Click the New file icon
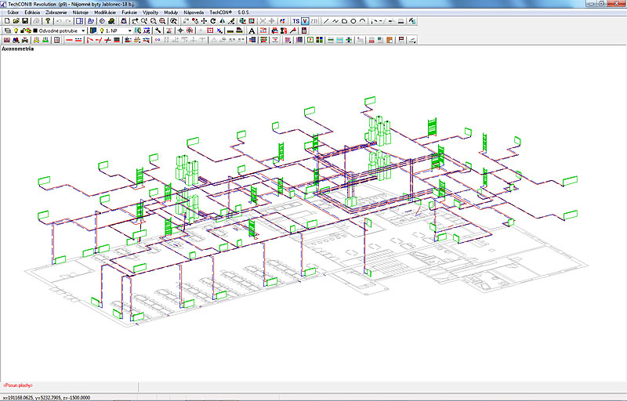627x401 pixels. tap(6, 21)
